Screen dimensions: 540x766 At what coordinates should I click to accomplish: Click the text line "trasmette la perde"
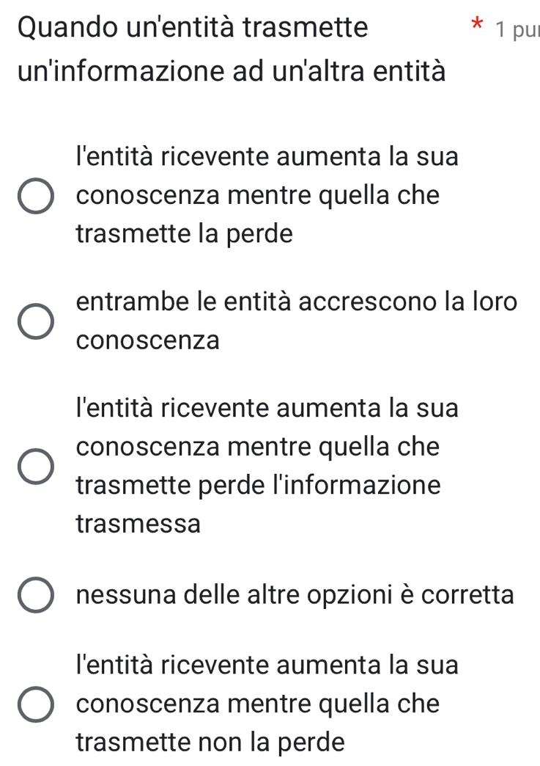[184, 235]
